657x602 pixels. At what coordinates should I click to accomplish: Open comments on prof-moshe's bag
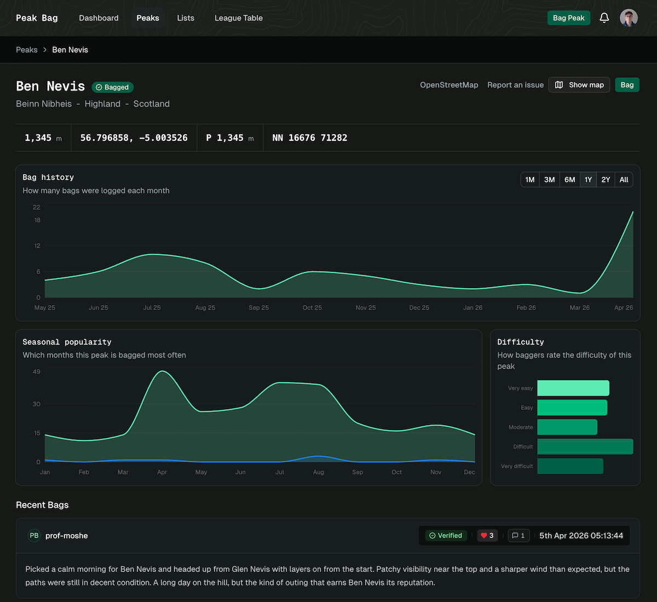click(518, 536)
